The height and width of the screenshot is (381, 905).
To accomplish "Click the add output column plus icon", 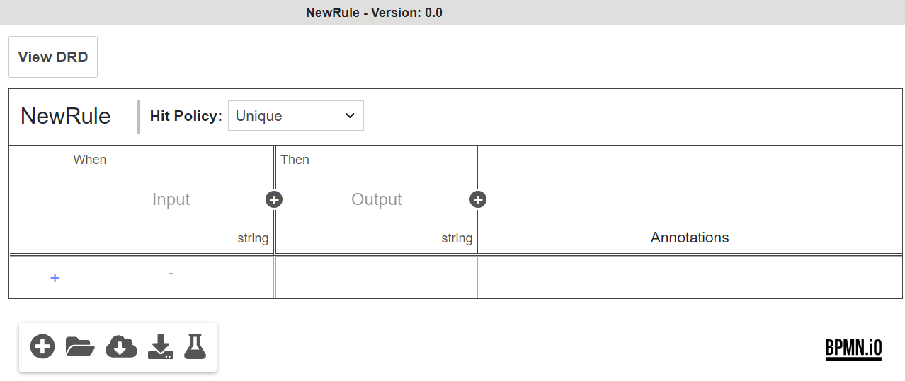I will [478, 199].
